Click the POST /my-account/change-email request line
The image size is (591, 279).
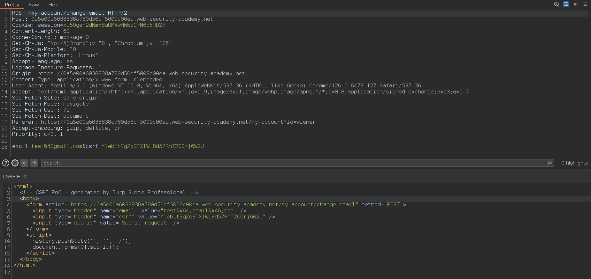point(70,13)
